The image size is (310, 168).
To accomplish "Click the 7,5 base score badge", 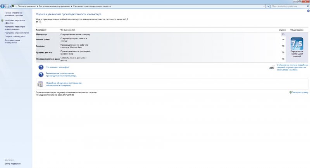I will point(297,46).
